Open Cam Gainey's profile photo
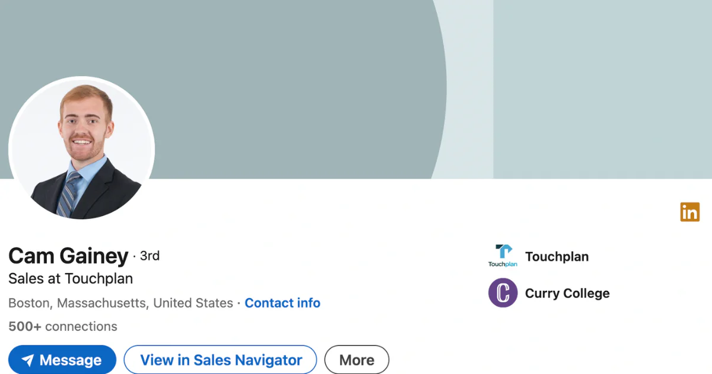Image resolution: width=712 pixels, height=374 pixels. (81, 148)
